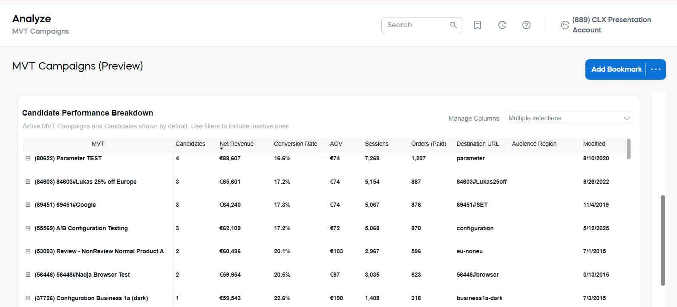The image size is (677, 307).
Task: Expand the (55569) A/B Configuration Testing row
Action: 28,228
